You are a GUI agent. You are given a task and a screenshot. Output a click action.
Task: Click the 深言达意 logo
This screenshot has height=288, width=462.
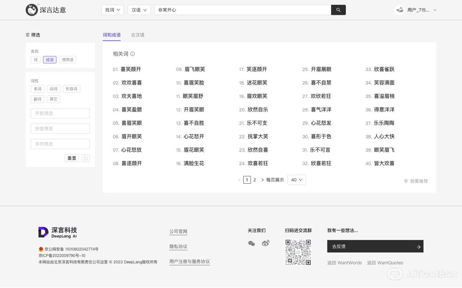click(46, 10)
